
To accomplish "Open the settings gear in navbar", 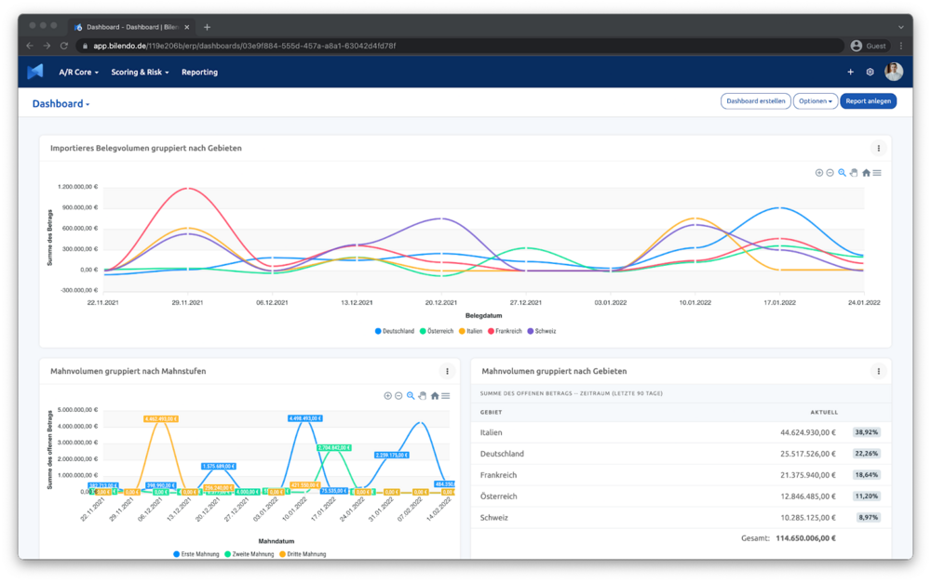I will click(x=870, y=72).
